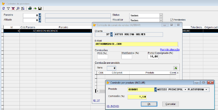The image size is (218, 110).
Task: Open the F4 lookup beside Afiliado field
Action: pos(40,20)
